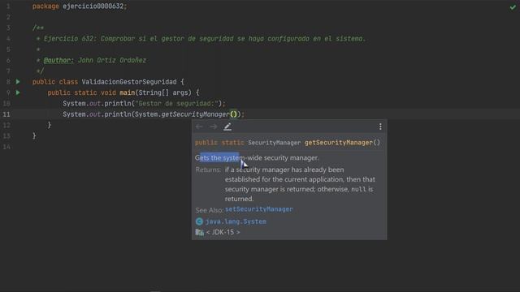The width and height of the screenshot is (520, 292).
Task: Click '< JDK-15 >' text in popup
Action: click(x=223, y=232)
